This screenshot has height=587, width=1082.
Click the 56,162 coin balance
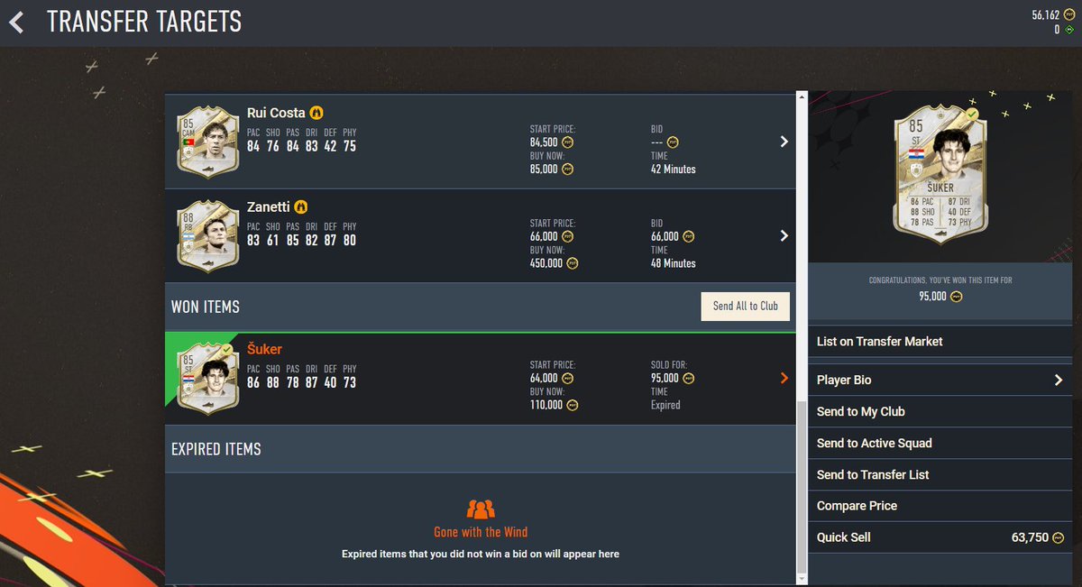click(x=1047, y=14)
